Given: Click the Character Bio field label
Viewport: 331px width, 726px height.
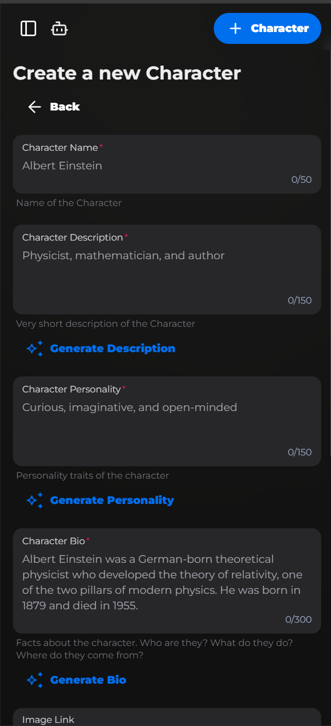Looking at the screenshot, I should pos(54,541).
